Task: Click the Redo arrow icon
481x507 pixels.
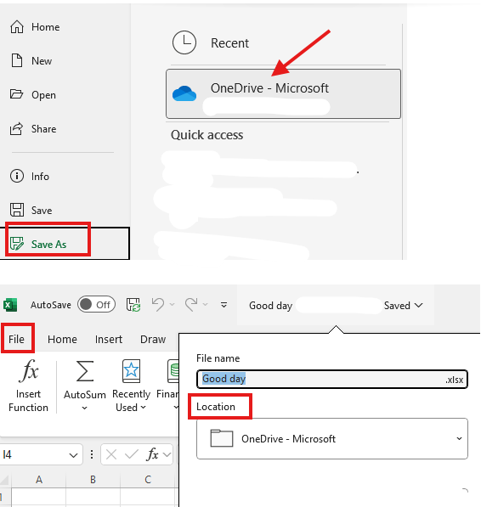Action: (x=191, y=304)
